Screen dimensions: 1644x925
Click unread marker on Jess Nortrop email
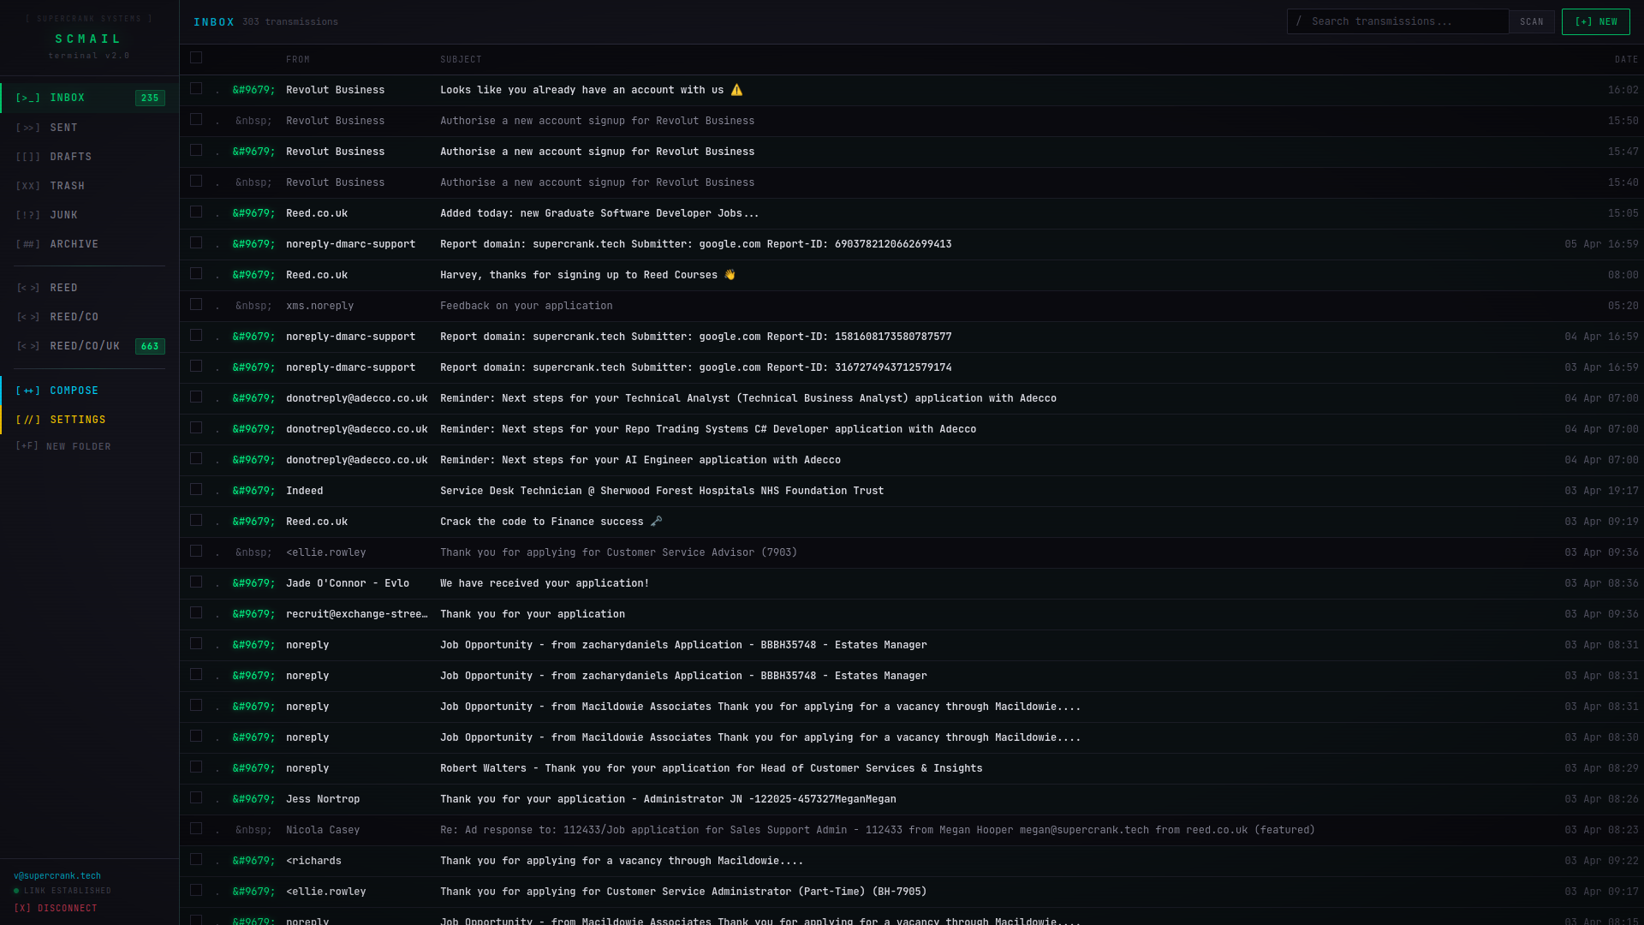click(253, 799)
